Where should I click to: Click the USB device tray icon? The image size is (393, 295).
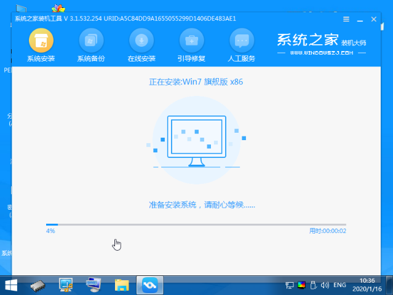(313, 285)
